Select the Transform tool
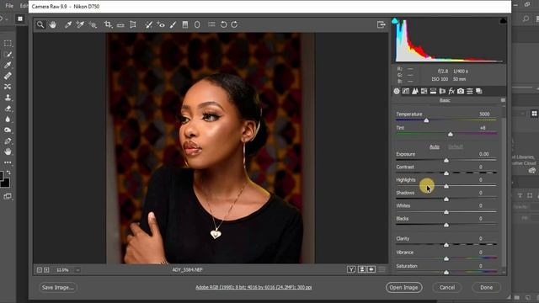The width and height of the screenshot is (539, 303). tap(133, 24)
